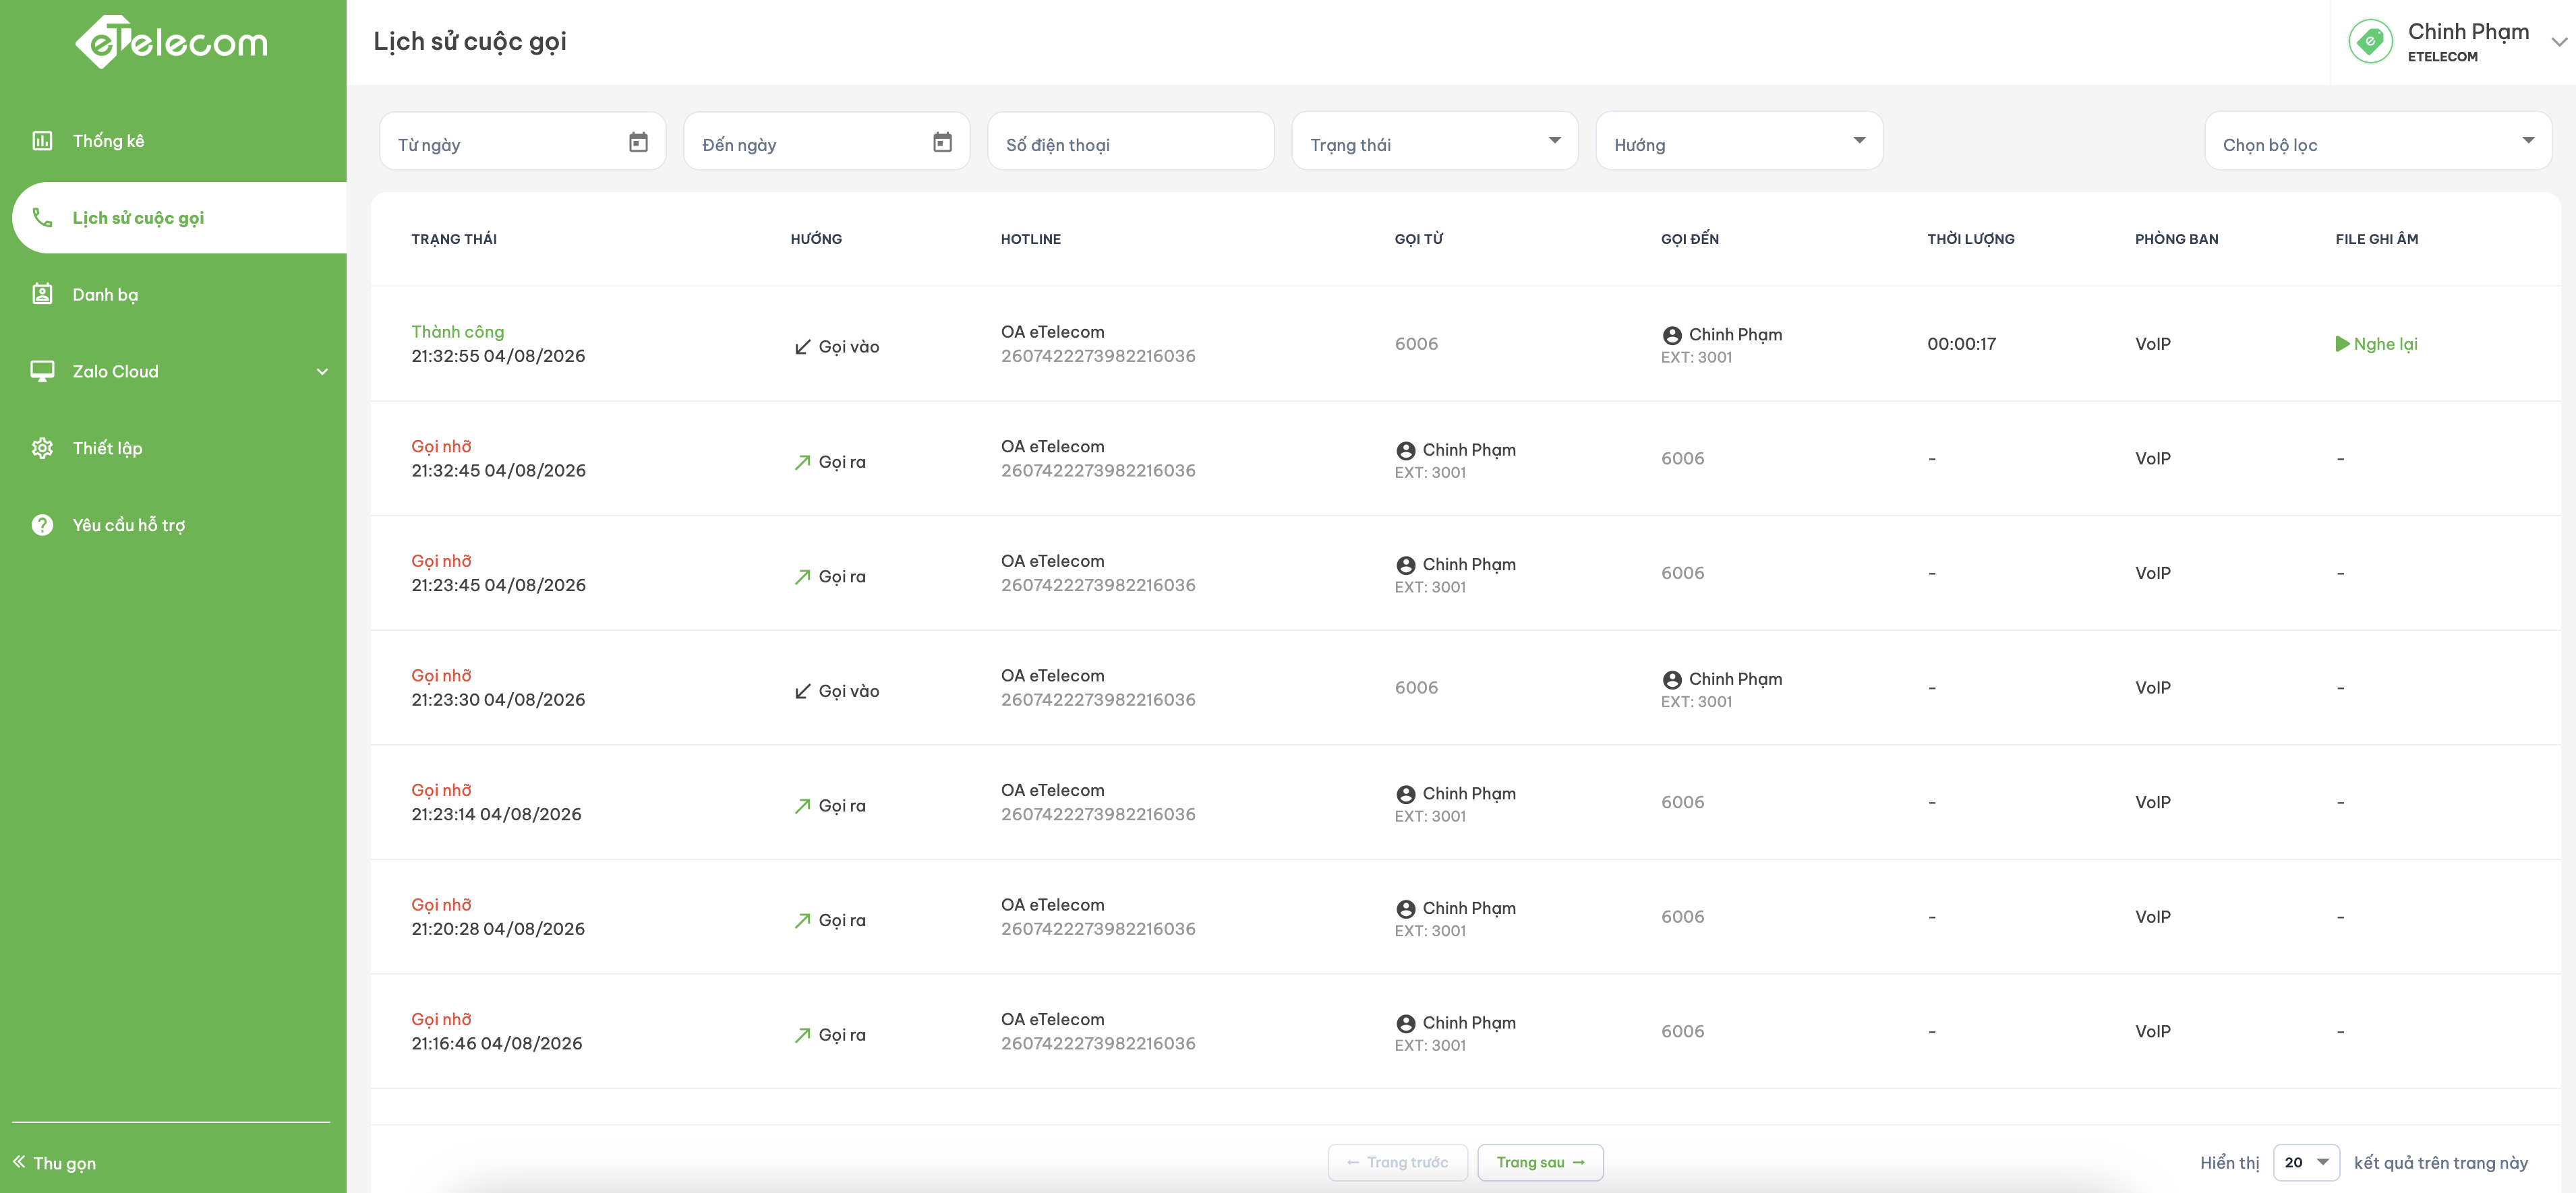Play the Nghe lại call recording
Image resolution: width=2576 pixels, height=1193 pixels.
click(2376, 344)
